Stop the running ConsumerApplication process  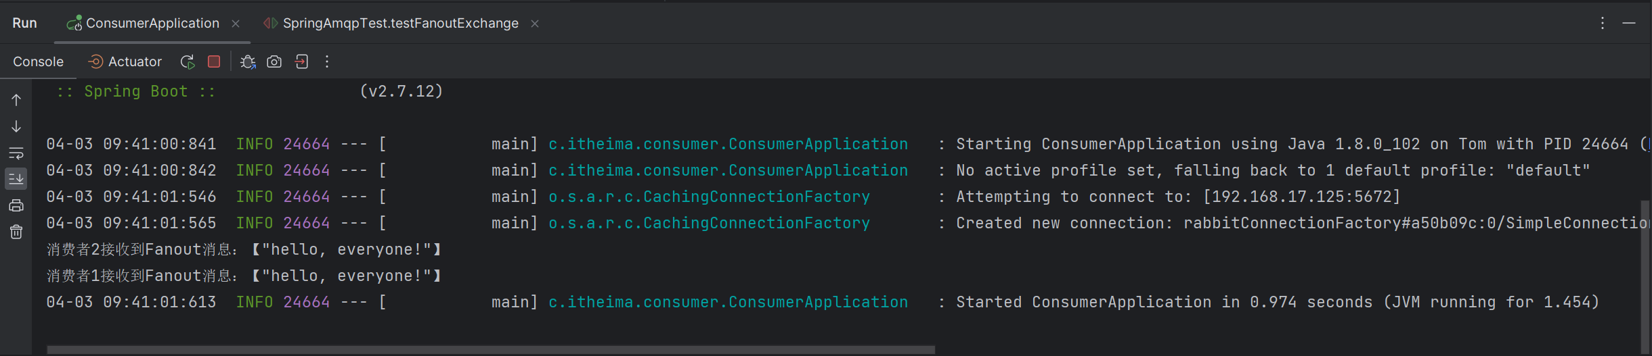click(x=214, y=62)
